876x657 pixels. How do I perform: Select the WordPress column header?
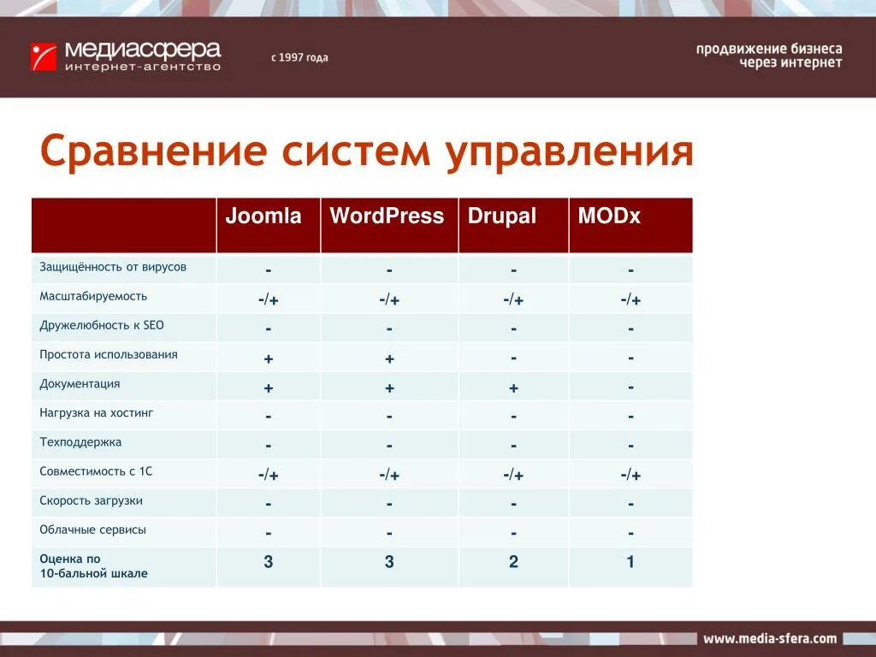pyautogui.click(x=389, y=217)
